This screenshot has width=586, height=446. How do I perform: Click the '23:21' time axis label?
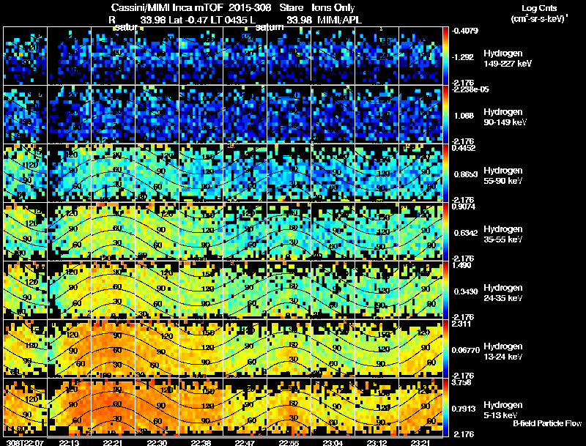[x=420, y=442]
